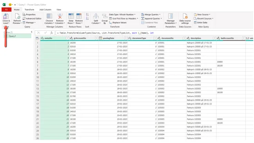Screen dimensions: 254x143
Task: Open the Data Type: Whole Number dropdown
Action: point(122,14)
